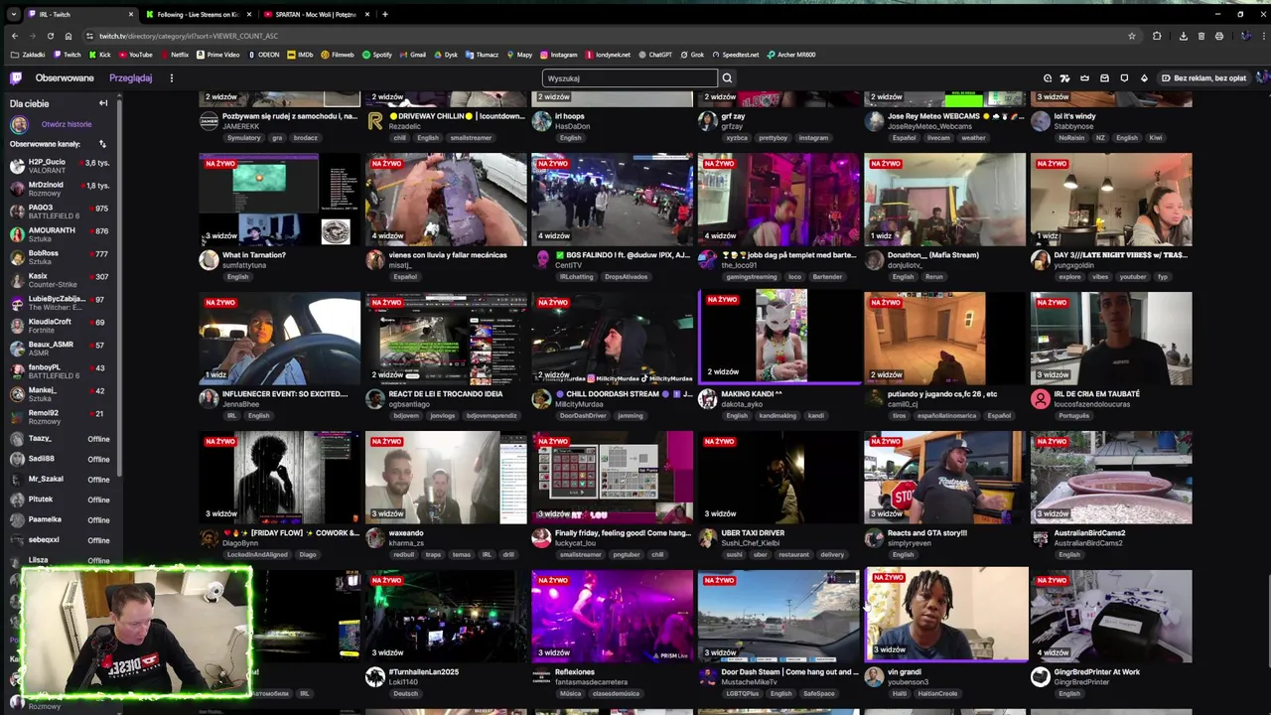The image size is (1271, 715).
Task: Open Reacts and GTA story stream thumbnail
Action: pyautogui.click(x=944, y=477)
